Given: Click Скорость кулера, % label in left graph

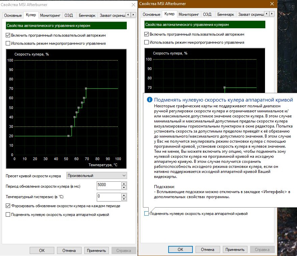Looking at the screenshot, I should pyautogui.click(x=32, y=54).
